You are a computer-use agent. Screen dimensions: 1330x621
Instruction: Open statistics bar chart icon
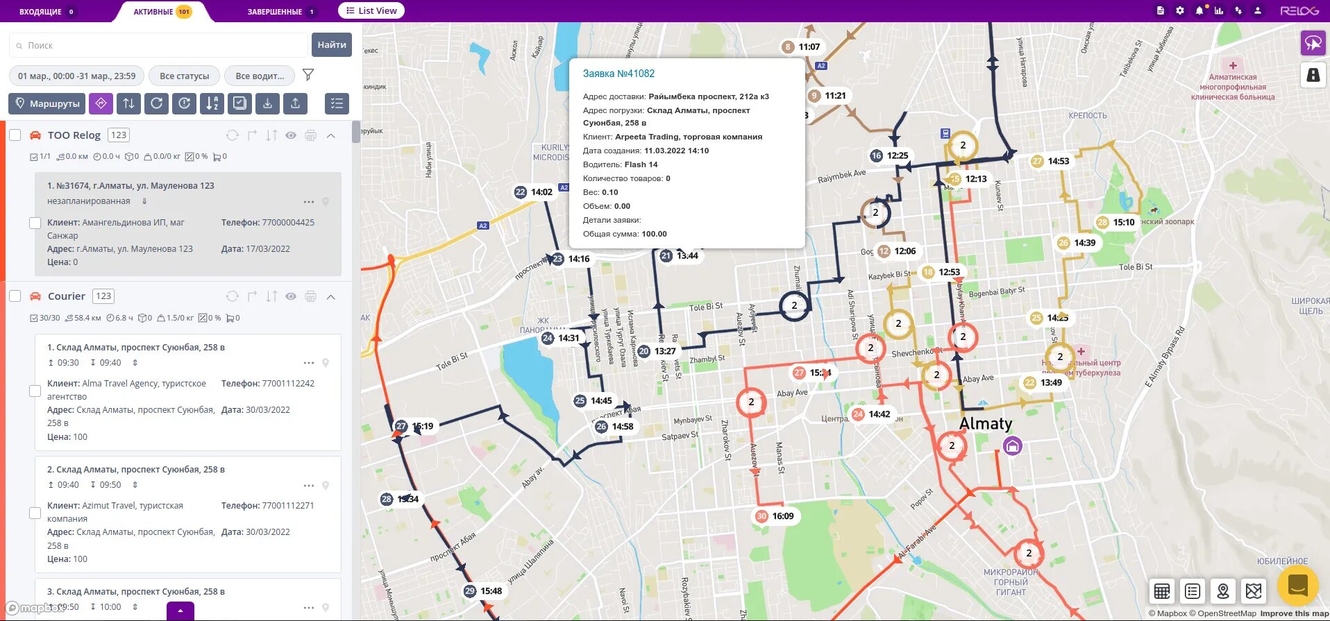coord(1219,10)
